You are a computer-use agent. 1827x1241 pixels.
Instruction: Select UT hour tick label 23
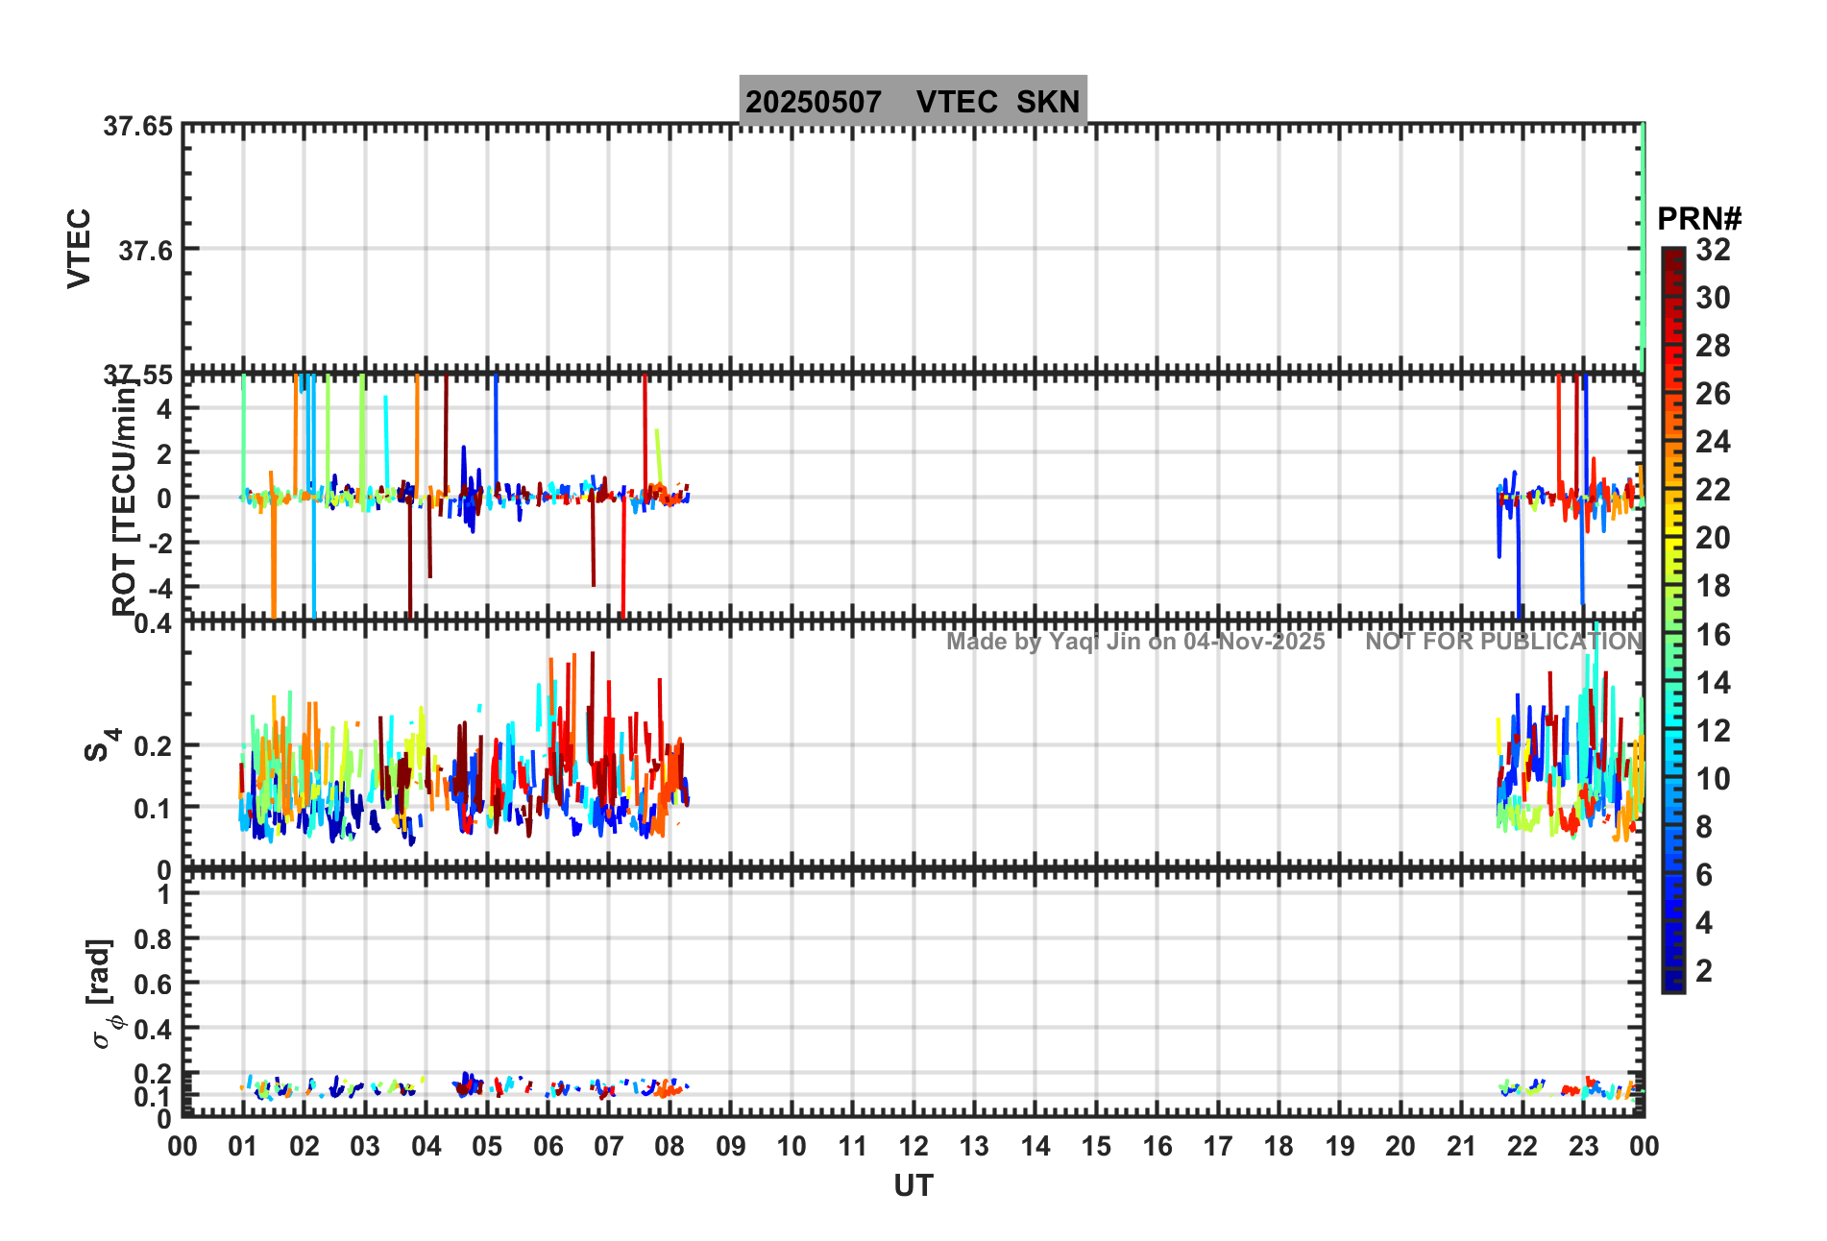click(x=1583, y=1146)
